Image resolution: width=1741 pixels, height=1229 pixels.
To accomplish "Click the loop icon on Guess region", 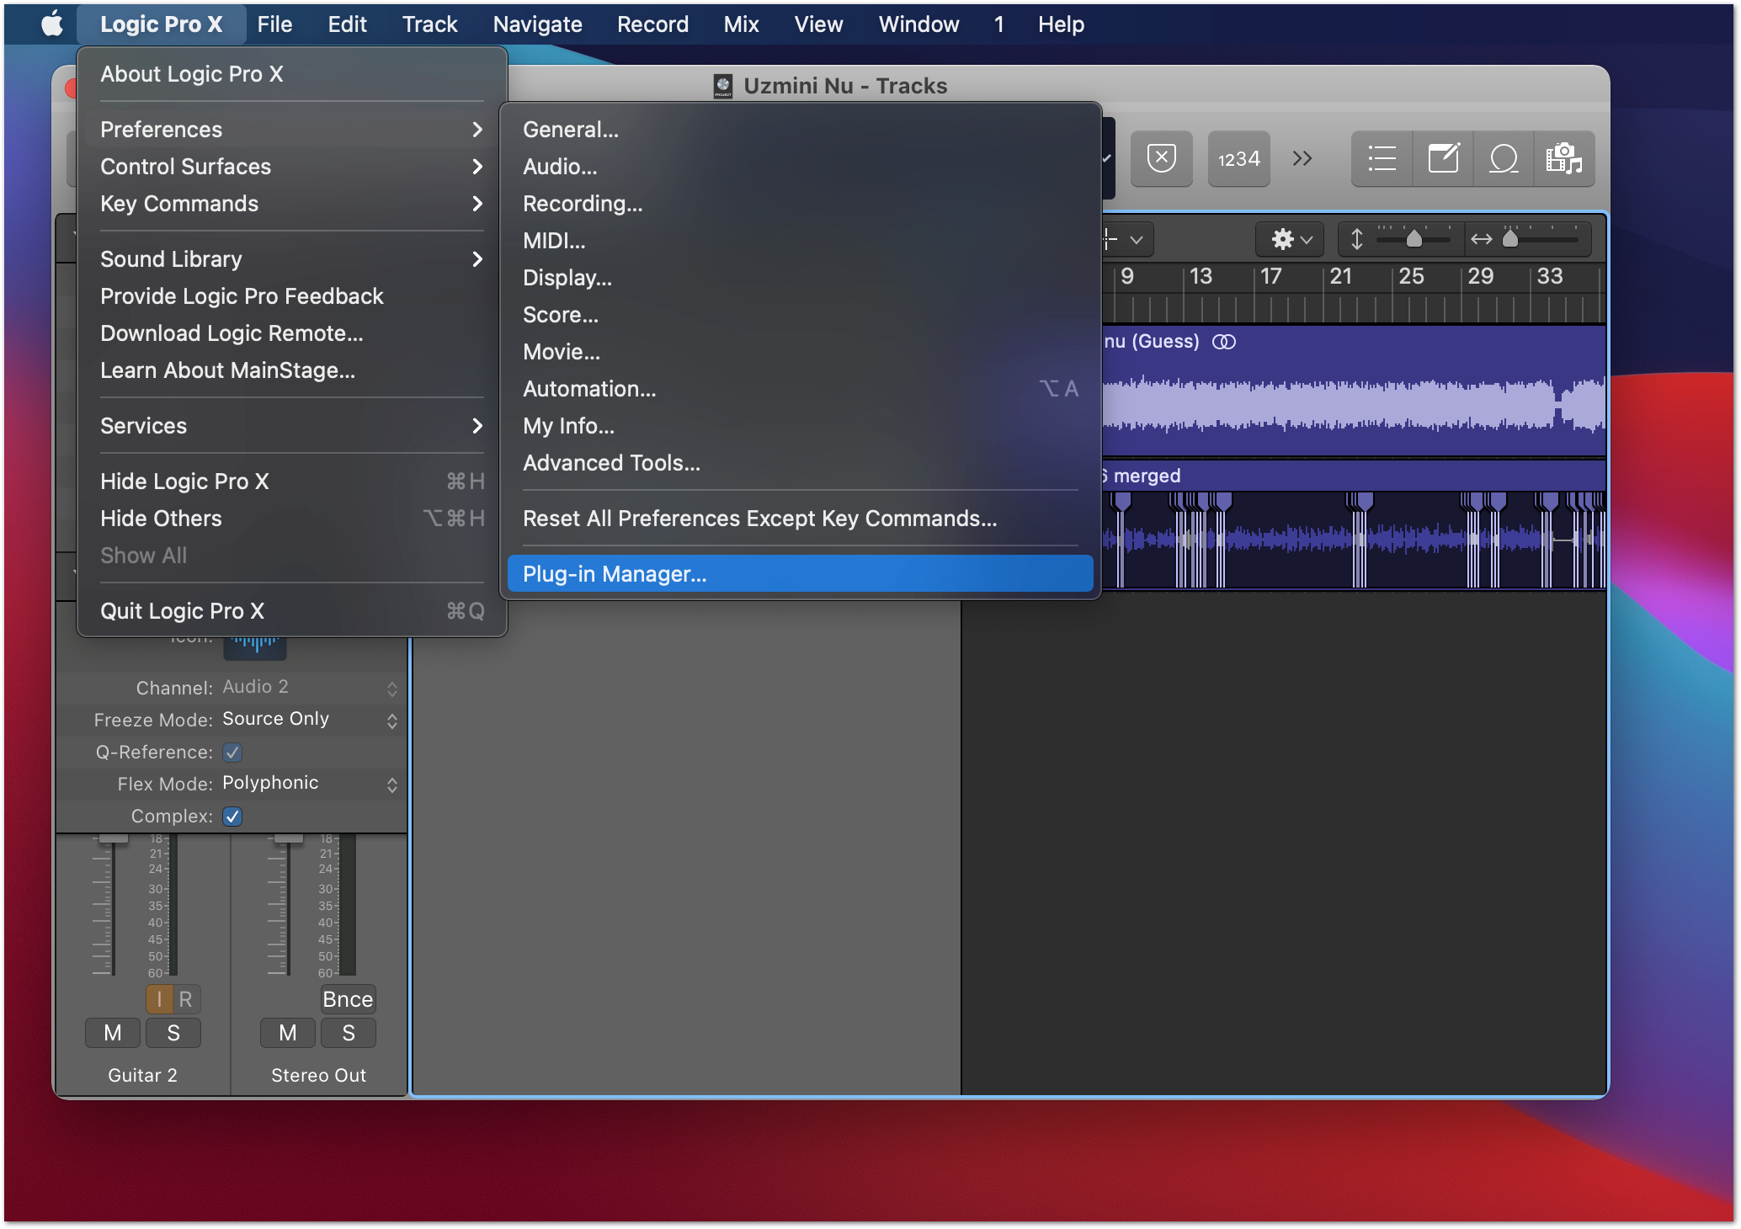I will [x=1224, y=342].
